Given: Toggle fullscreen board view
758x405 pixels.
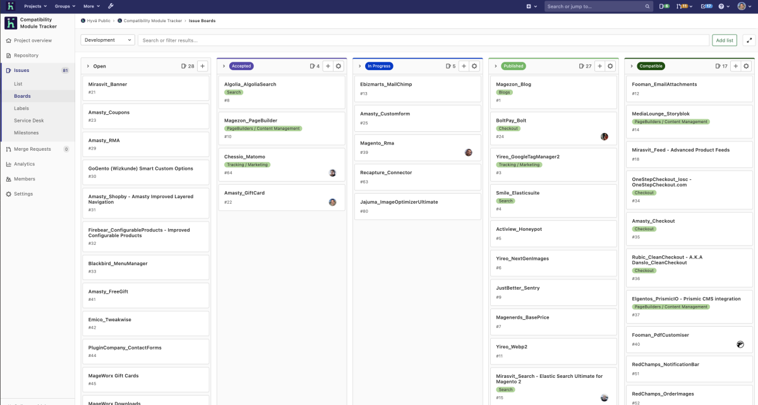Looking at the screenshot, I should (749, 40).
